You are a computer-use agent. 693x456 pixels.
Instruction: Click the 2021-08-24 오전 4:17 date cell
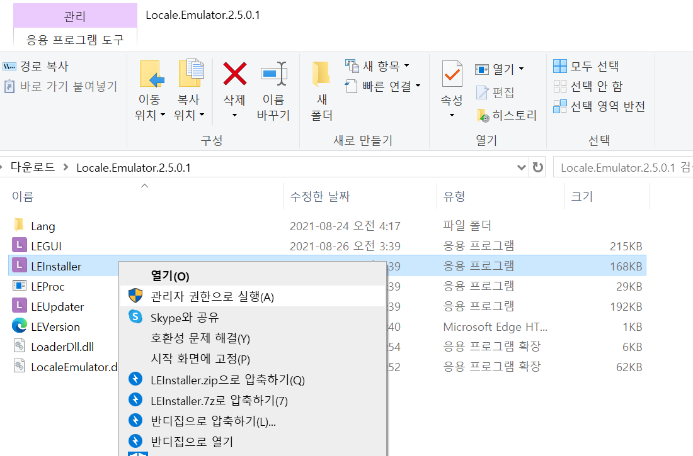point(345,226)
